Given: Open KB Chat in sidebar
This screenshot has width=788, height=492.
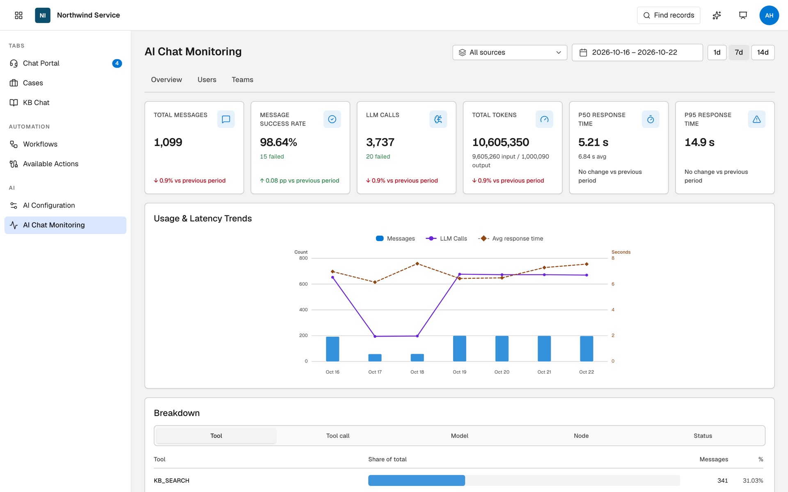Looking at the screenshot, I should [x=65, y=102].
